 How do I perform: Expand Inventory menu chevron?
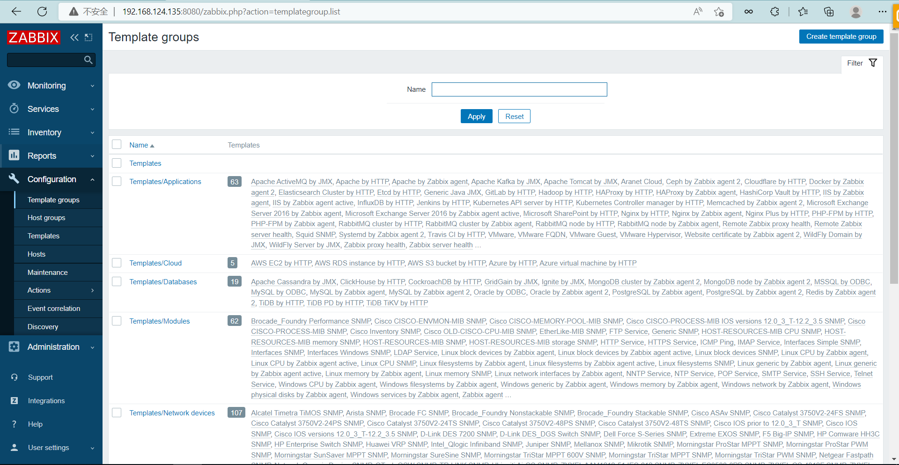point(92,133)
